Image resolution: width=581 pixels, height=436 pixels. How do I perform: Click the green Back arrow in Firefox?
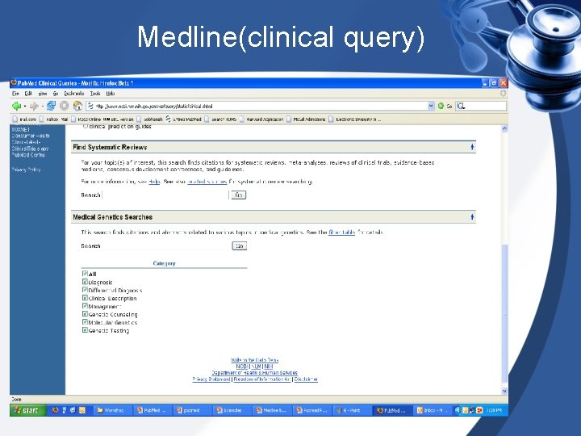click(16, 106)
